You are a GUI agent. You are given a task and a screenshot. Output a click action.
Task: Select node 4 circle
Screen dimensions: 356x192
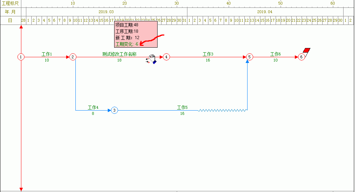pyautogui.click(x=166, y=57)
